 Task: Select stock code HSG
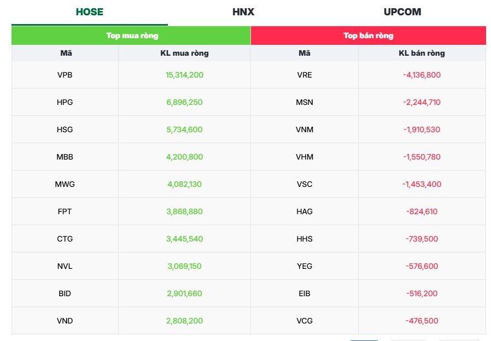[x=65, y=130]
